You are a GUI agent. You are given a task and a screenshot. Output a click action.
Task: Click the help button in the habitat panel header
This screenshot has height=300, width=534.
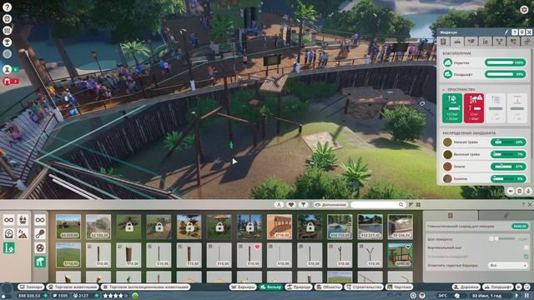point(515,32)
